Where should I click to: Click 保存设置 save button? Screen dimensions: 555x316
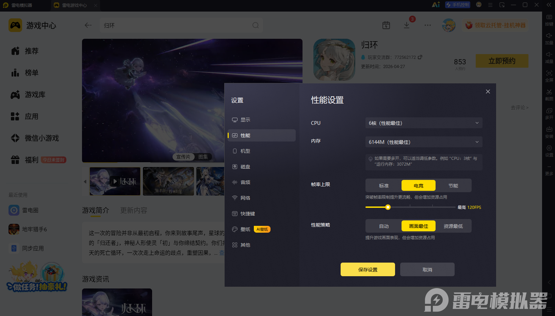coord(368,269)
